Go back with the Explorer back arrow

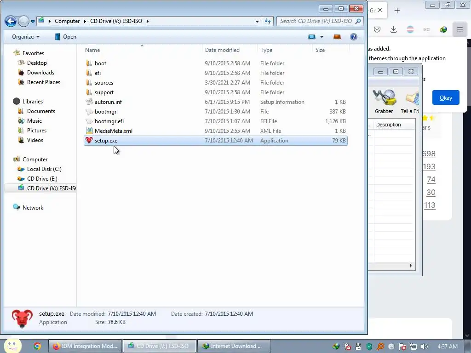click(x=11, y=21)
